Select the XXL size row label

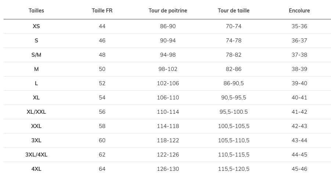click(36, 126)
